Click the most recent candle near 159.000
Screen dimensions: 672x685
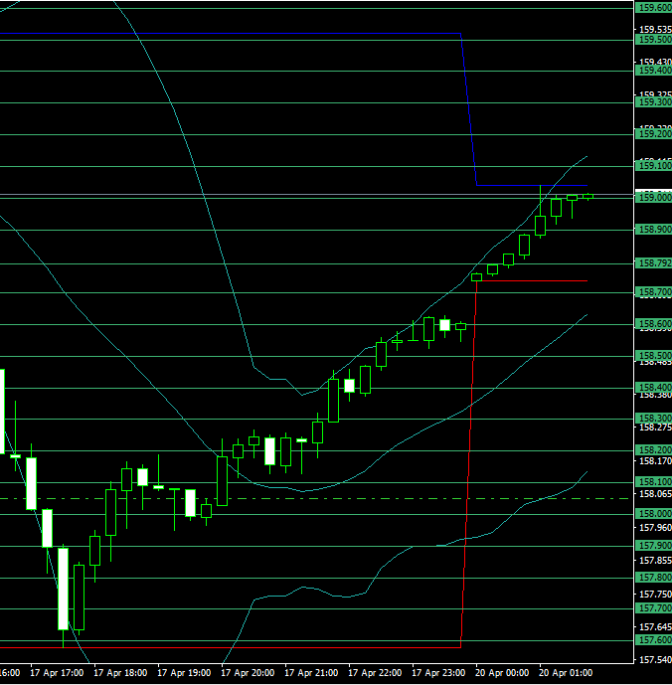(588, 196)
